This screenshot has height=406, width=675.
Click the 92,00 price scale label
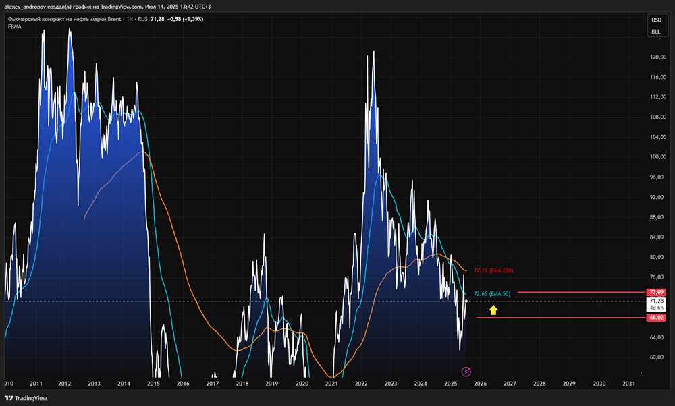point(657,197)
